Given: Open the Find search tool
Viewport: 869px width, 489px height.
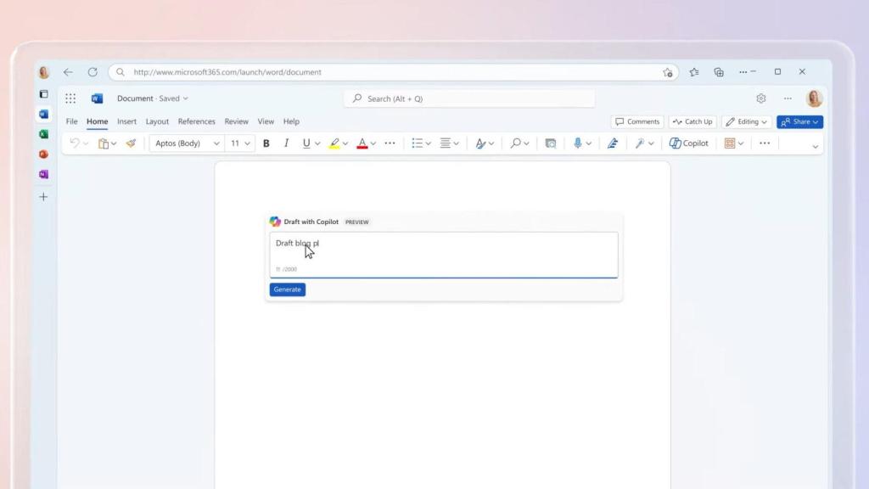Looking at the screenshot, I should [516, 143].
